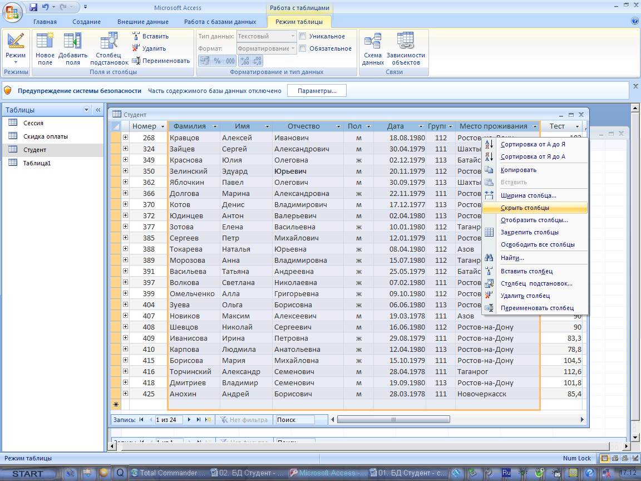Insert column via ribbon Вставить
The height and width of the screenshot is (481, 641).
150,36
